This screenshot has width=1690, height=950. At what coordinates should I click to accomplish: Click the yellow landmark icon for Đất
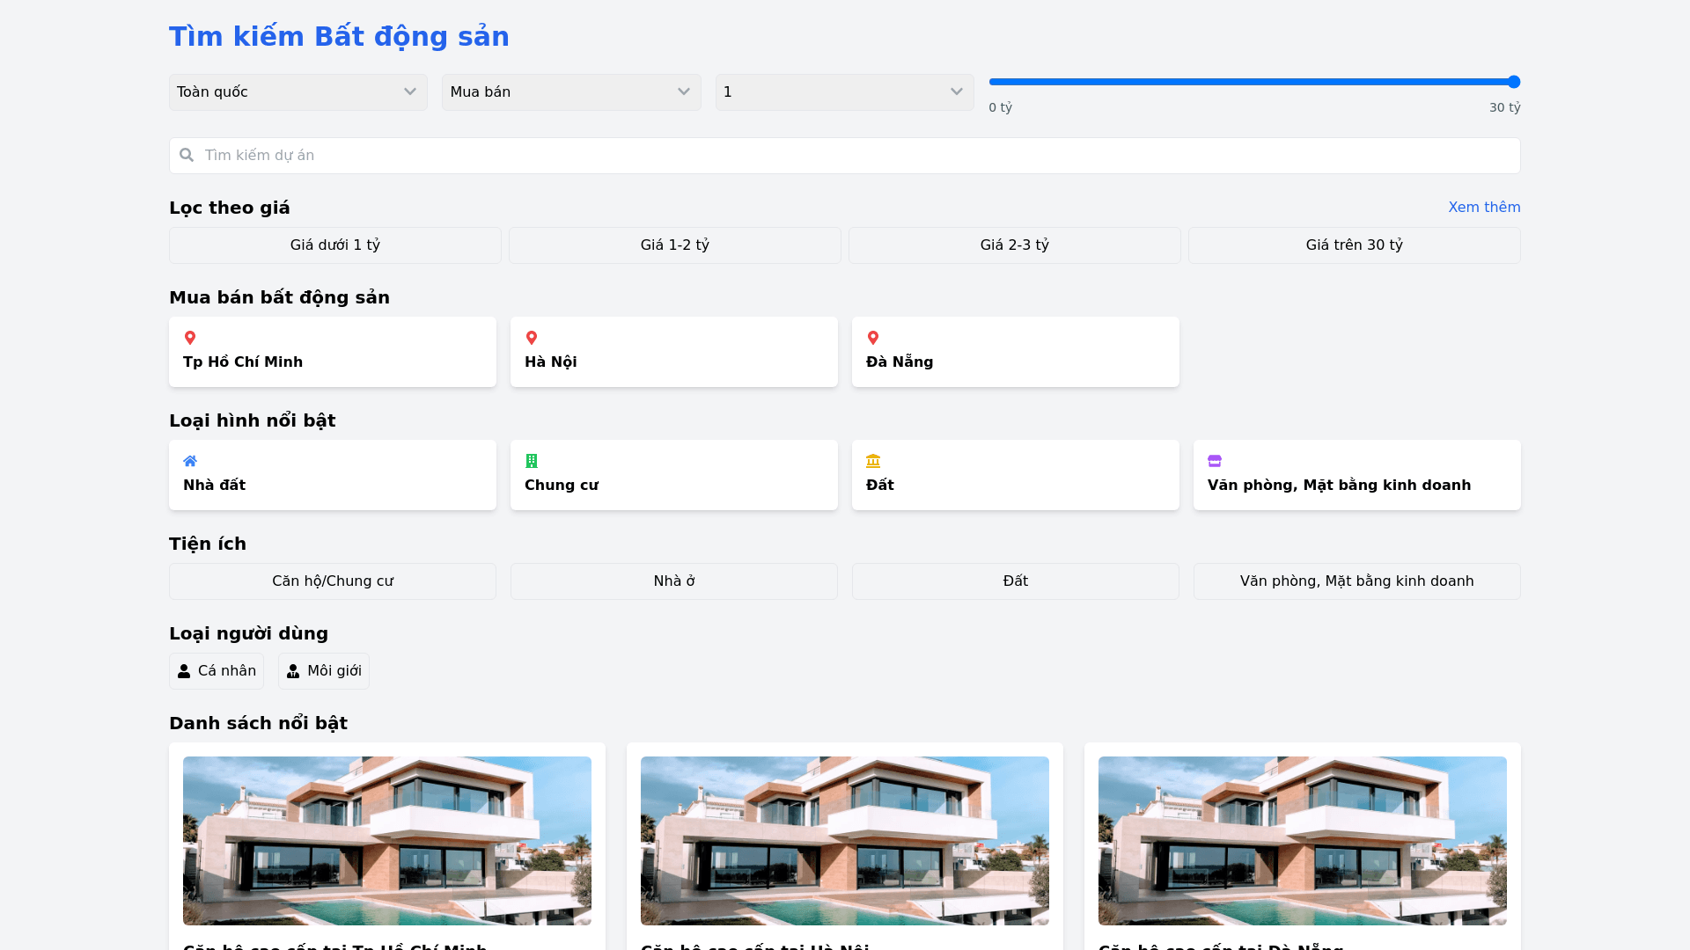[x=873, y=461]
